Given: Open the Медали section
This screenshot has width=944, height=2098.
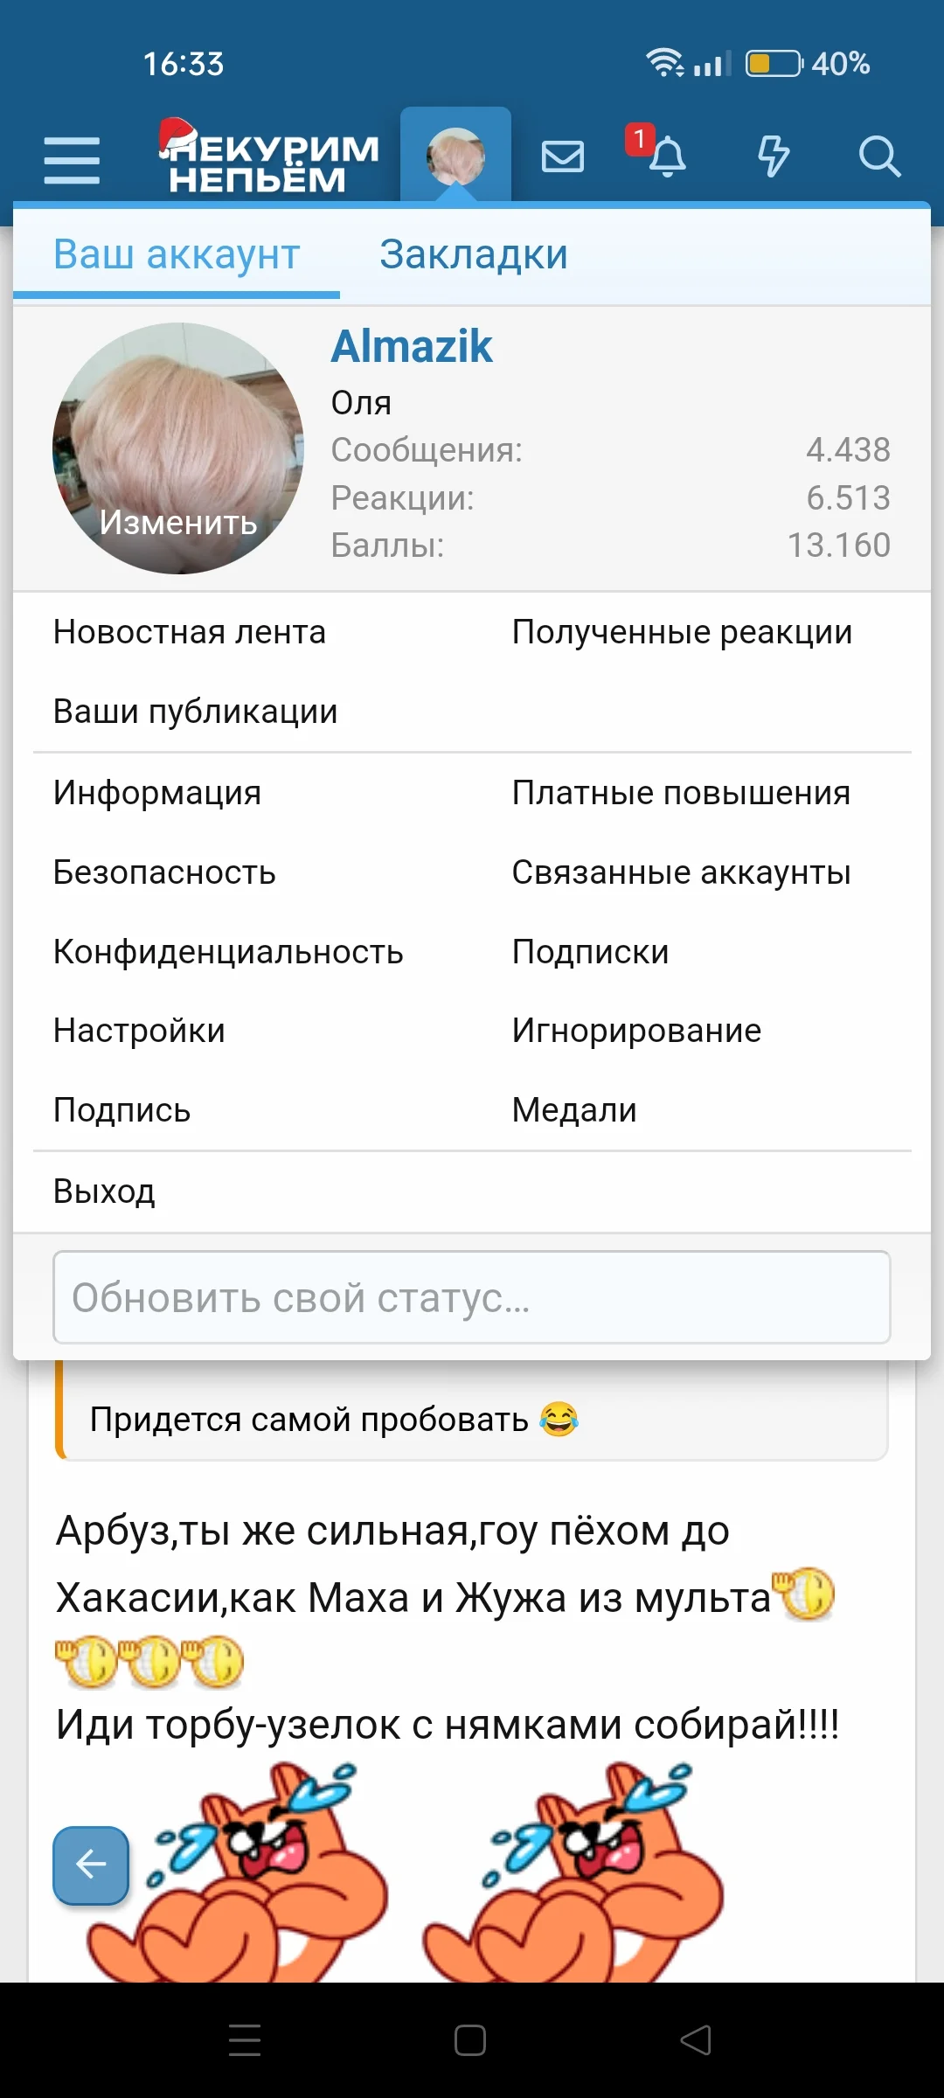Looking at the screenshot, I should point(574,1109).
